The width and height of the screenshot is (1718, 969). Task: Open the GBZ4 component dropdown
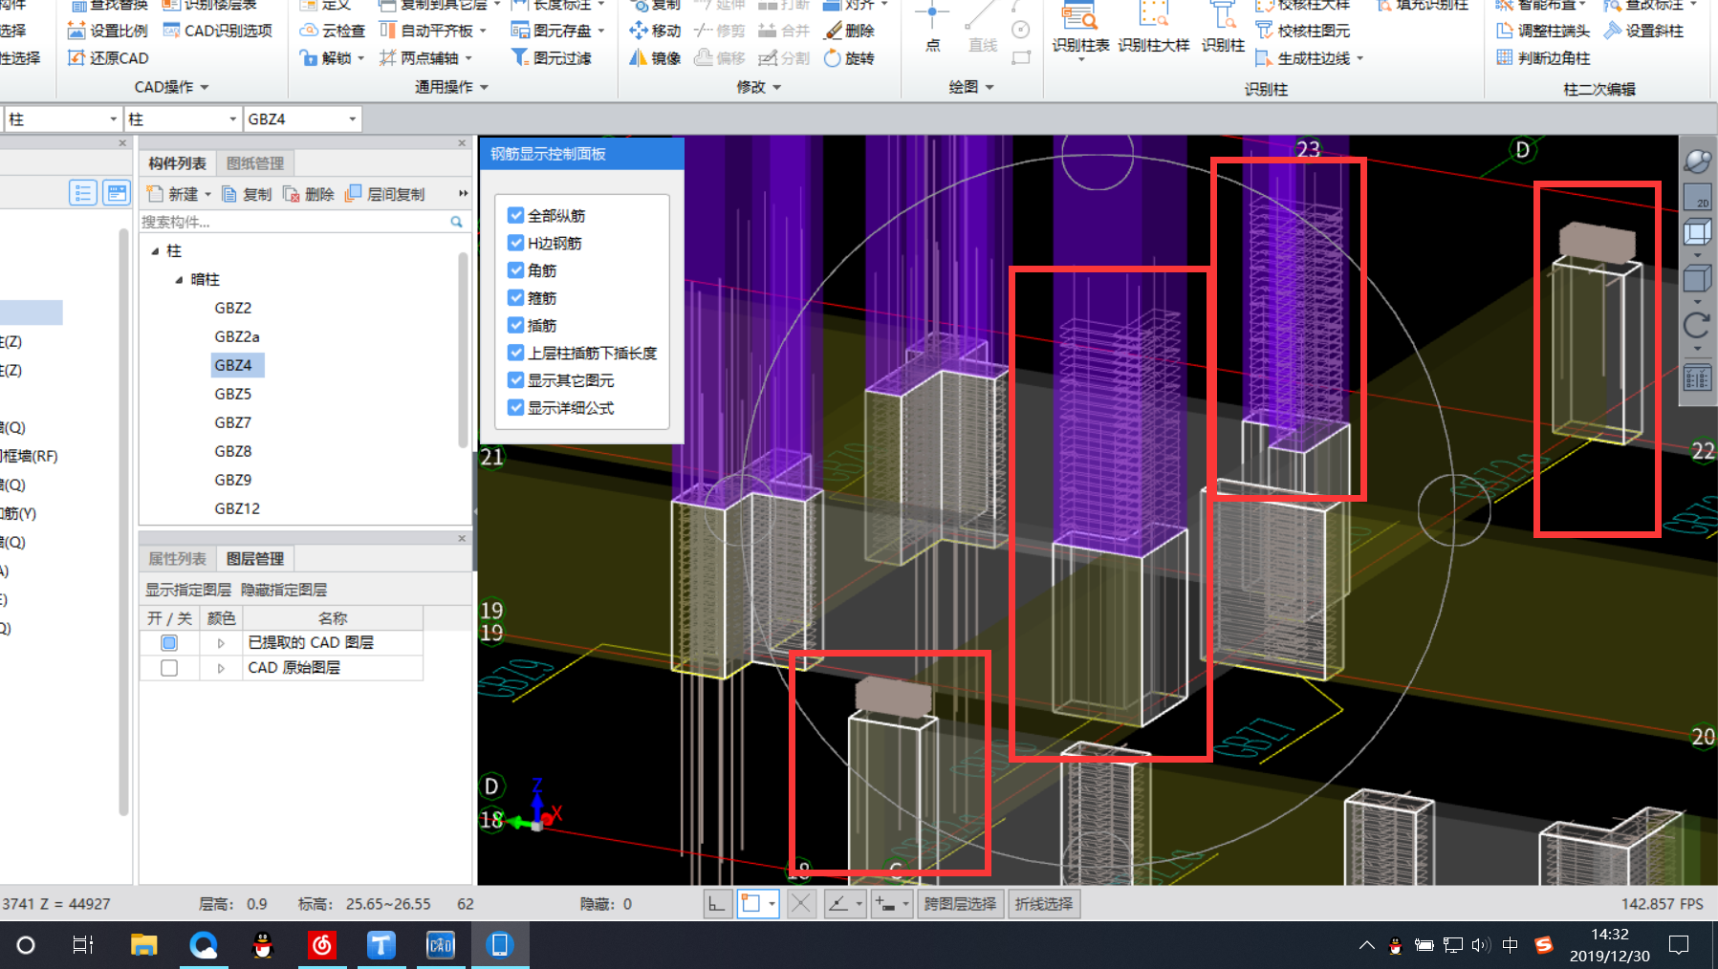coord(353,119)
